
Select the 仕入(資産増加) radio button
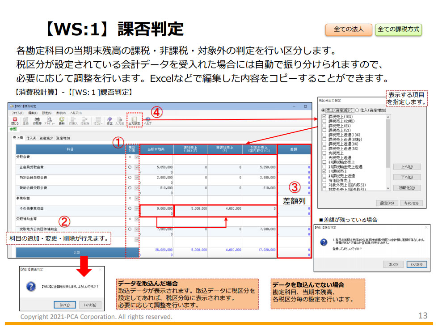357,110
